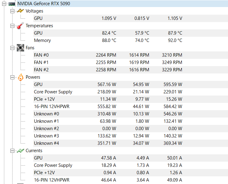Click the Temperatures thermometer icon
The height and width of the screenshot is (184, 228).
point(20,26)
